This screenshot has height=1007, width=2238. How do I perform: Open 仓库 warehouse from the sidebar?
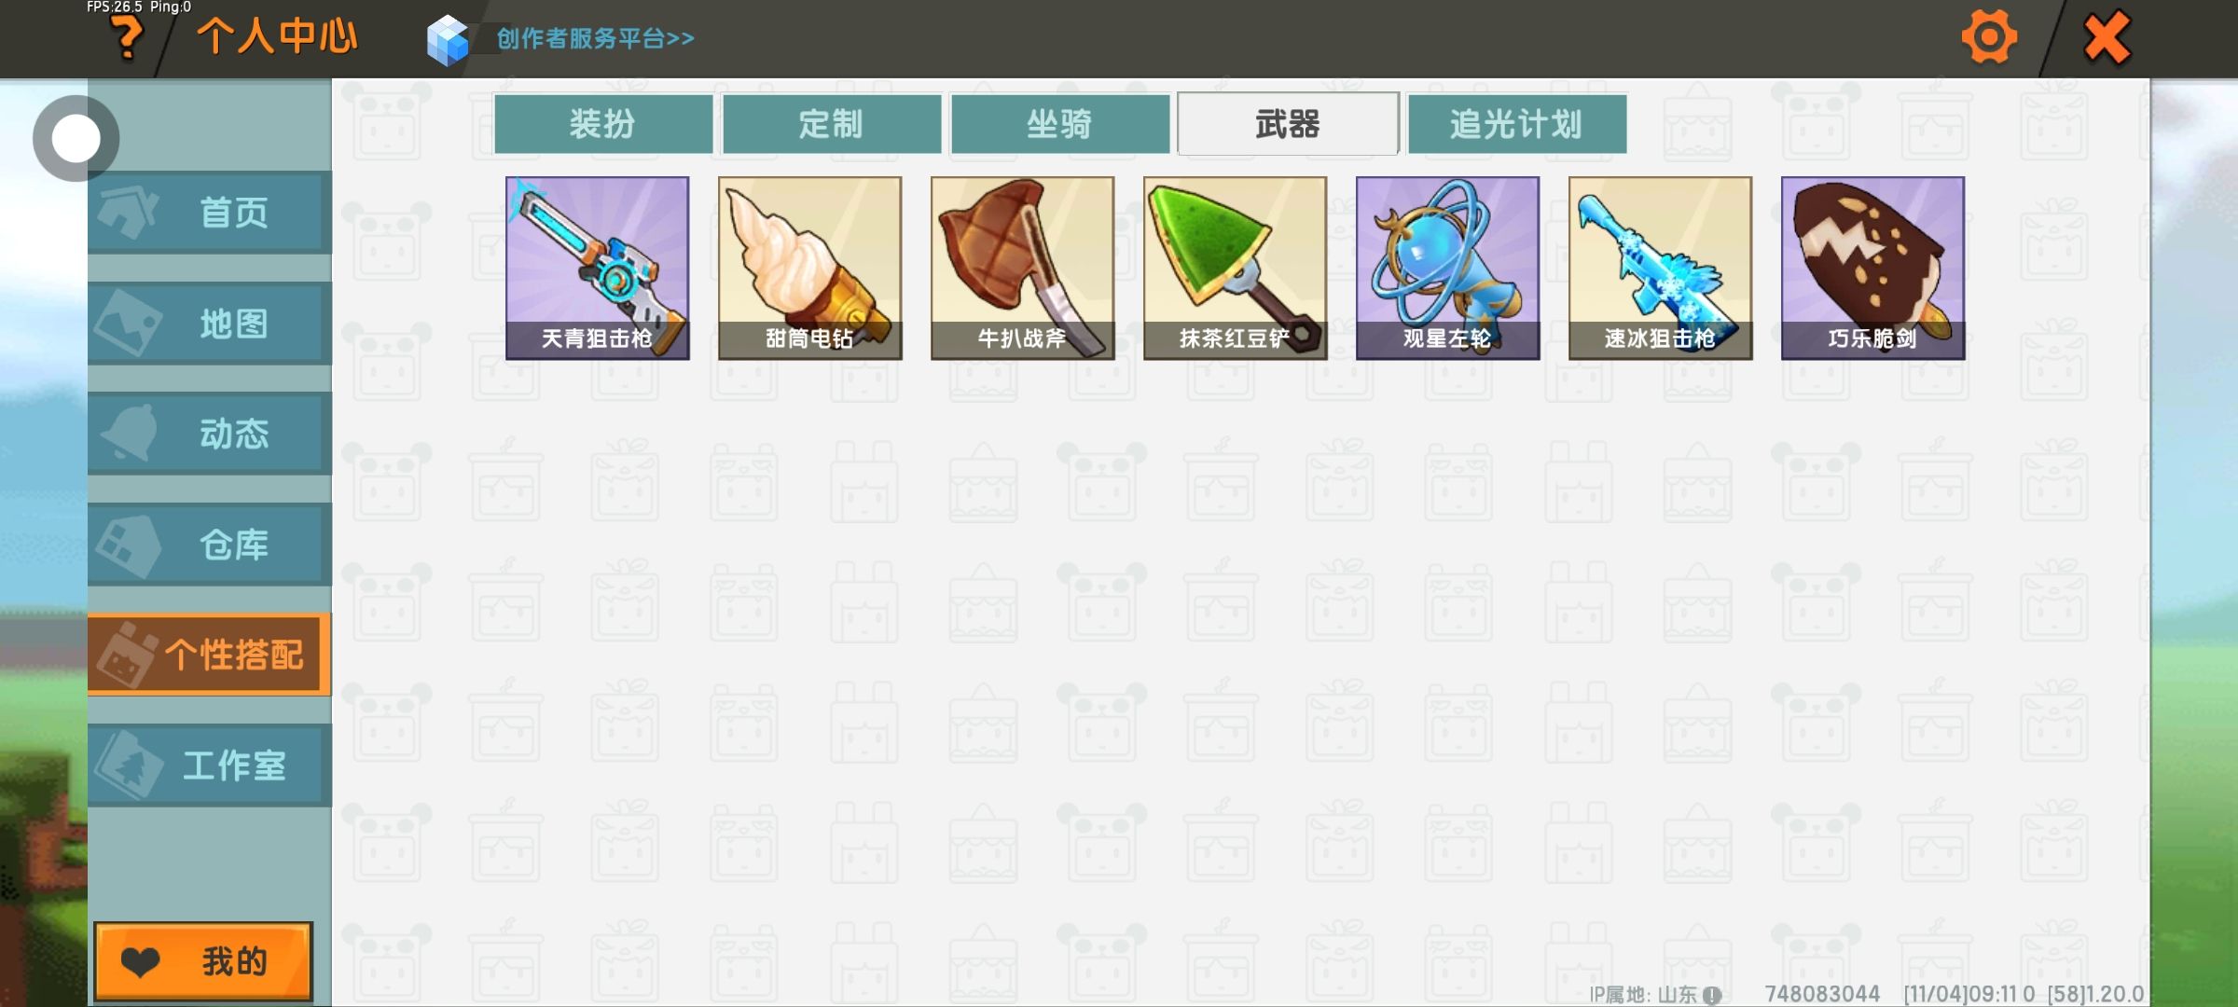(x=210, y=545)
